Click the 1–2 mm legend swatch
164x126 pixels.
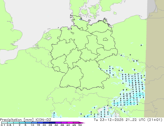pos(16,123)
